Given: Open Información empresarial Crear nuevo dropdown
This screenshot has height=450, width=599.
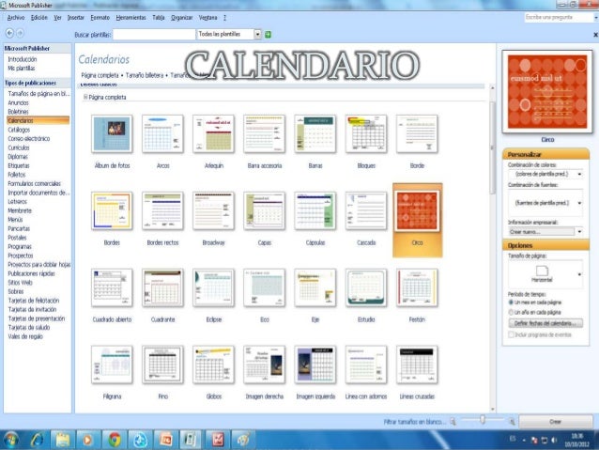Looking at the screenshot, I should tap(579, 232).
